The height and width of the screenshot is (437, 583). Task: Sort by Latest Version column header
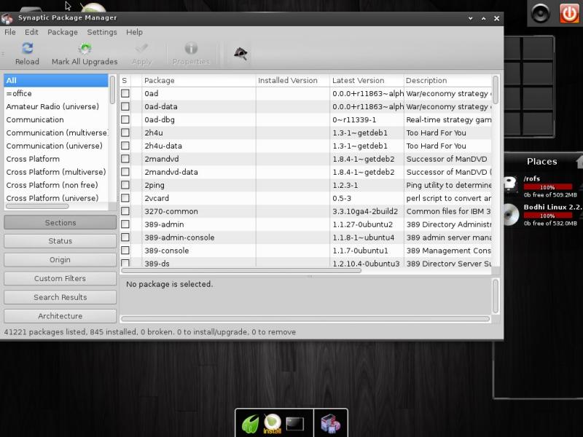pos(367,80)
